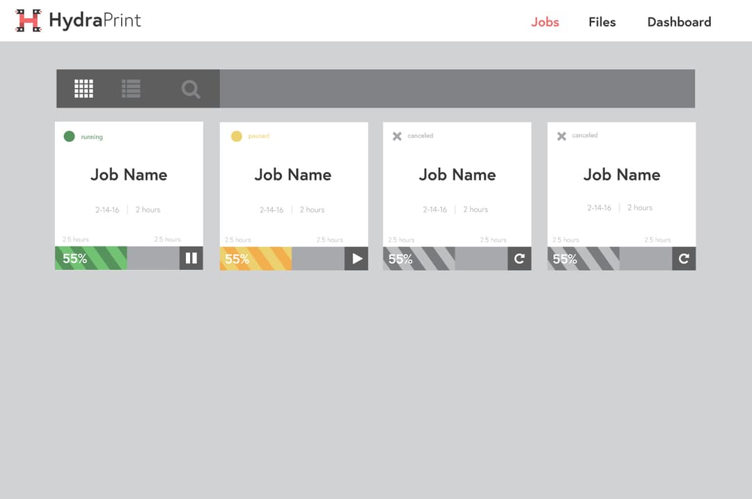Click the yellow paused status dot
The height and width of the screenshot is (499, 752).
236,136
